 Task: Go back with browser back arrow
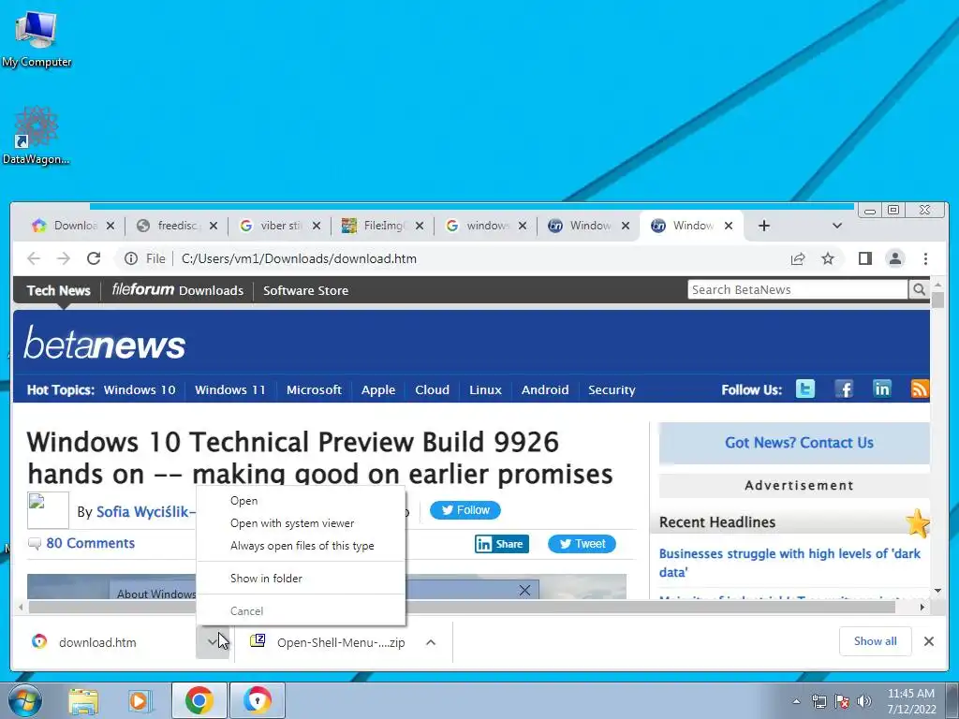(x=34, y=258)
